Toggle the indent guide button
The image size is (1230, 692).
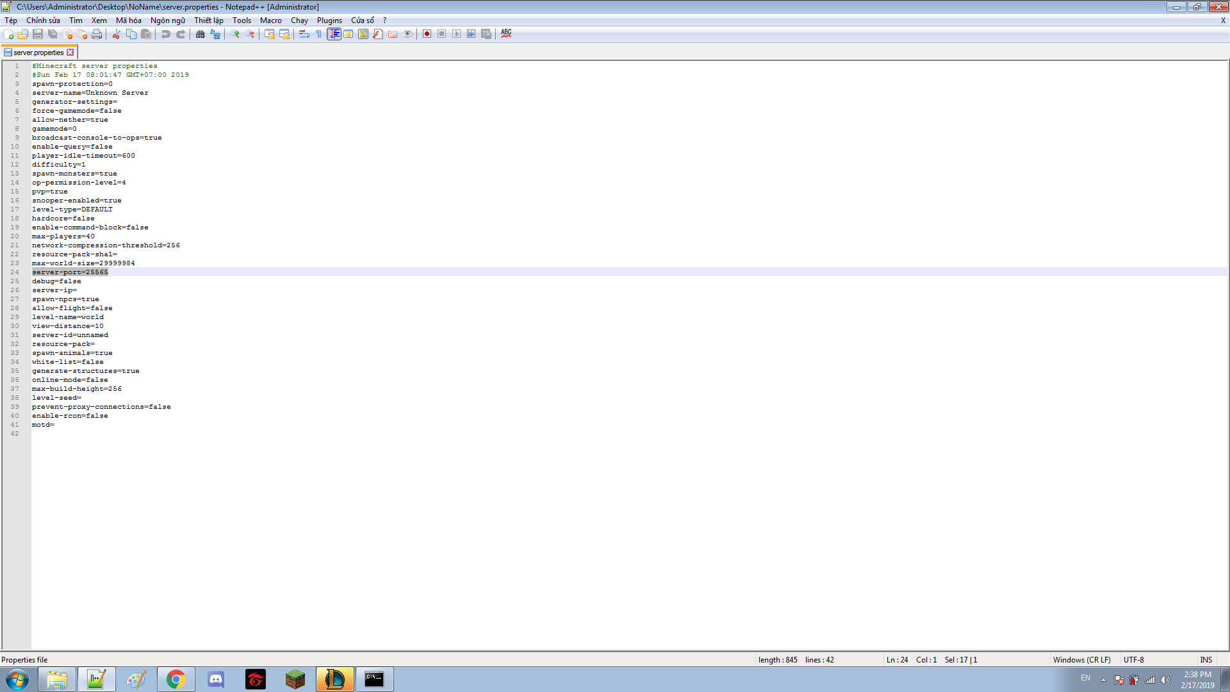[334, 34]
